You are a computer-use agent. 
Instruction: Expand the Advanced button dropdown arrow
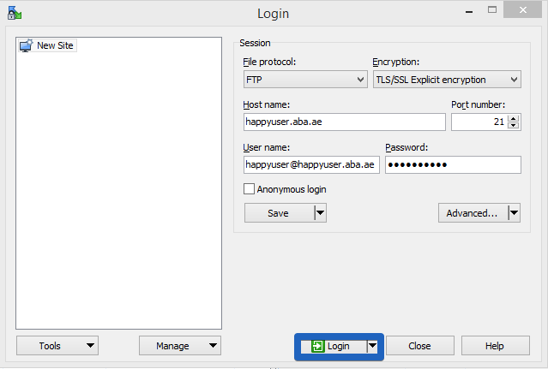pyautogui.click(x=514, y=212)
